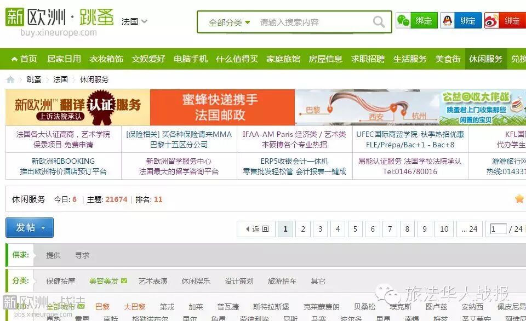Open the 电脑手机 navigation tab

pos(191,59)
